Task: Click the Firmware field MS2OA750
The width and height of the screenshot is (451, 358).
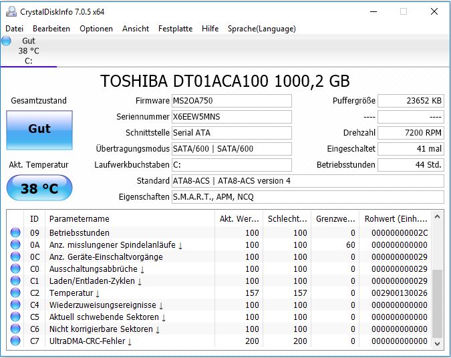Action: click(232, 101)
